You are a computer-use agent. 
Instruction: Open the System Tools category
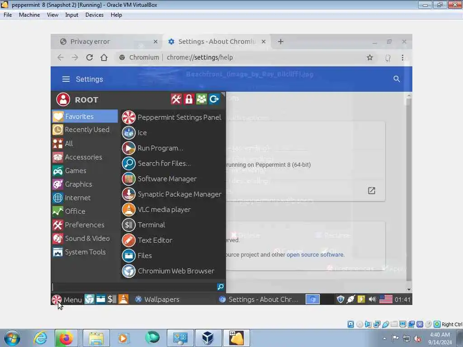pos(85,252)
